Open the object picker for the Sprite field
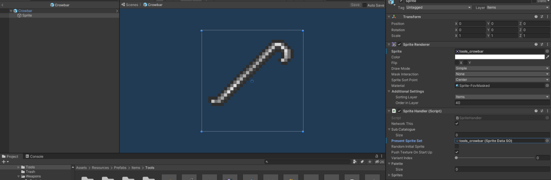Viewport: 551px width, 180px height. pos(547,52)
